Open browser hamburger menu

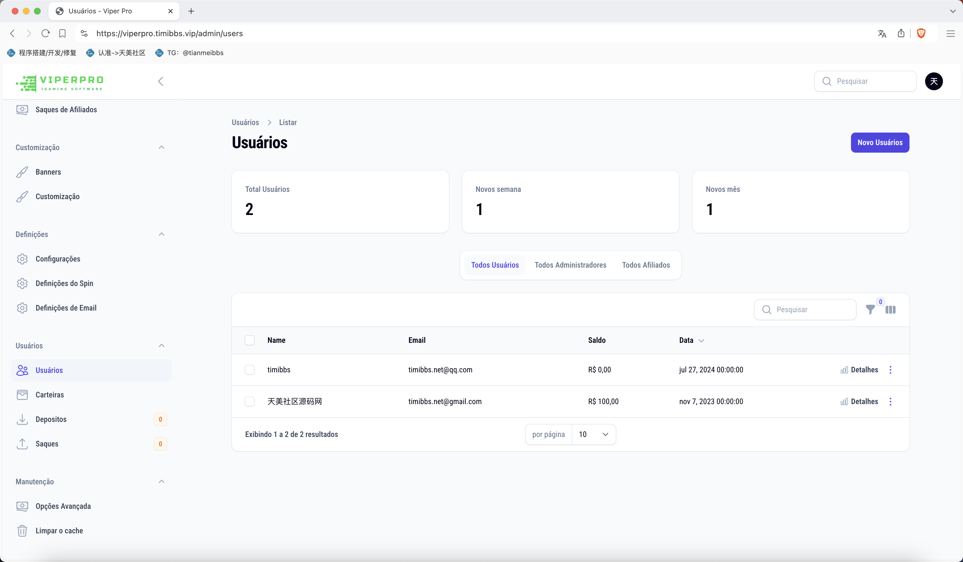click(x=950, y=34)
